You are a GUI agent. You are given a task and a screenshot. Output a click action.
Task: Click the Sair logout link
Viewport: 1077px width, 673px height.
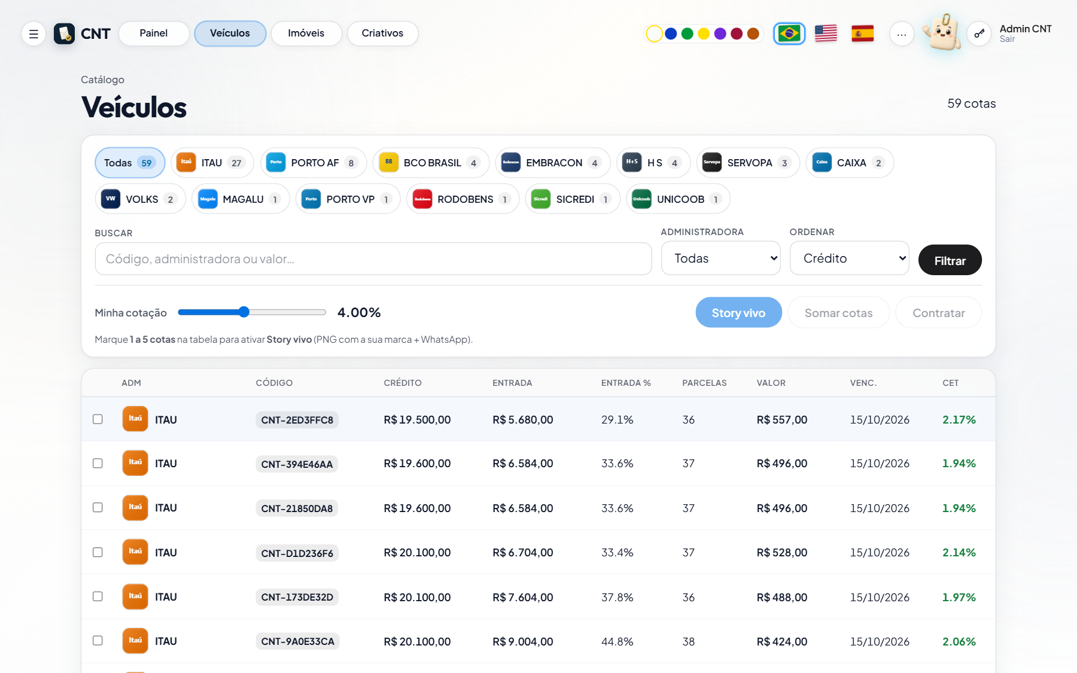click(1007, 39)
